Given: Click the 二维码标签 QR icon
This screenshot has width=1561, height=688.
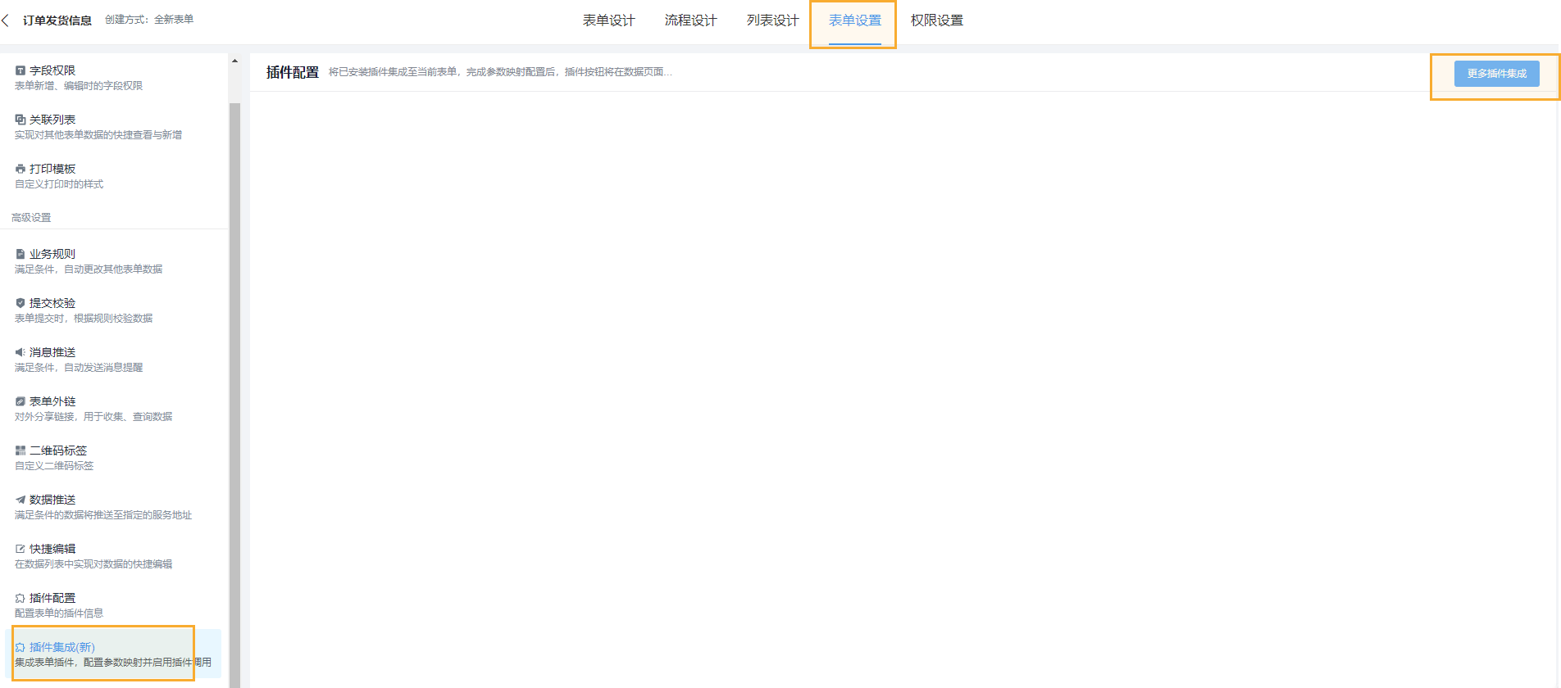Looking at the screenshot, I should (x=20, y=450).
